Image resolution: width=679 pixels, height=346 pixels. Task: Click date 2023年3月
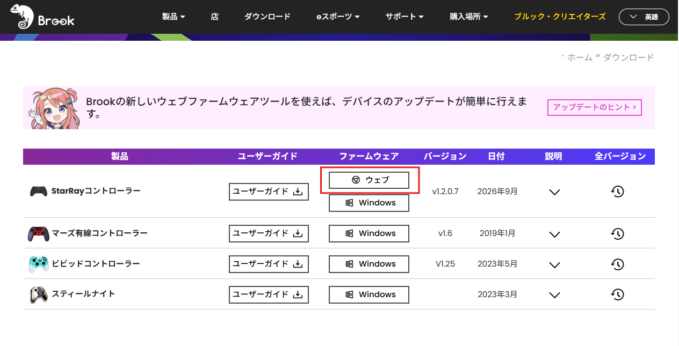[497, 295]
